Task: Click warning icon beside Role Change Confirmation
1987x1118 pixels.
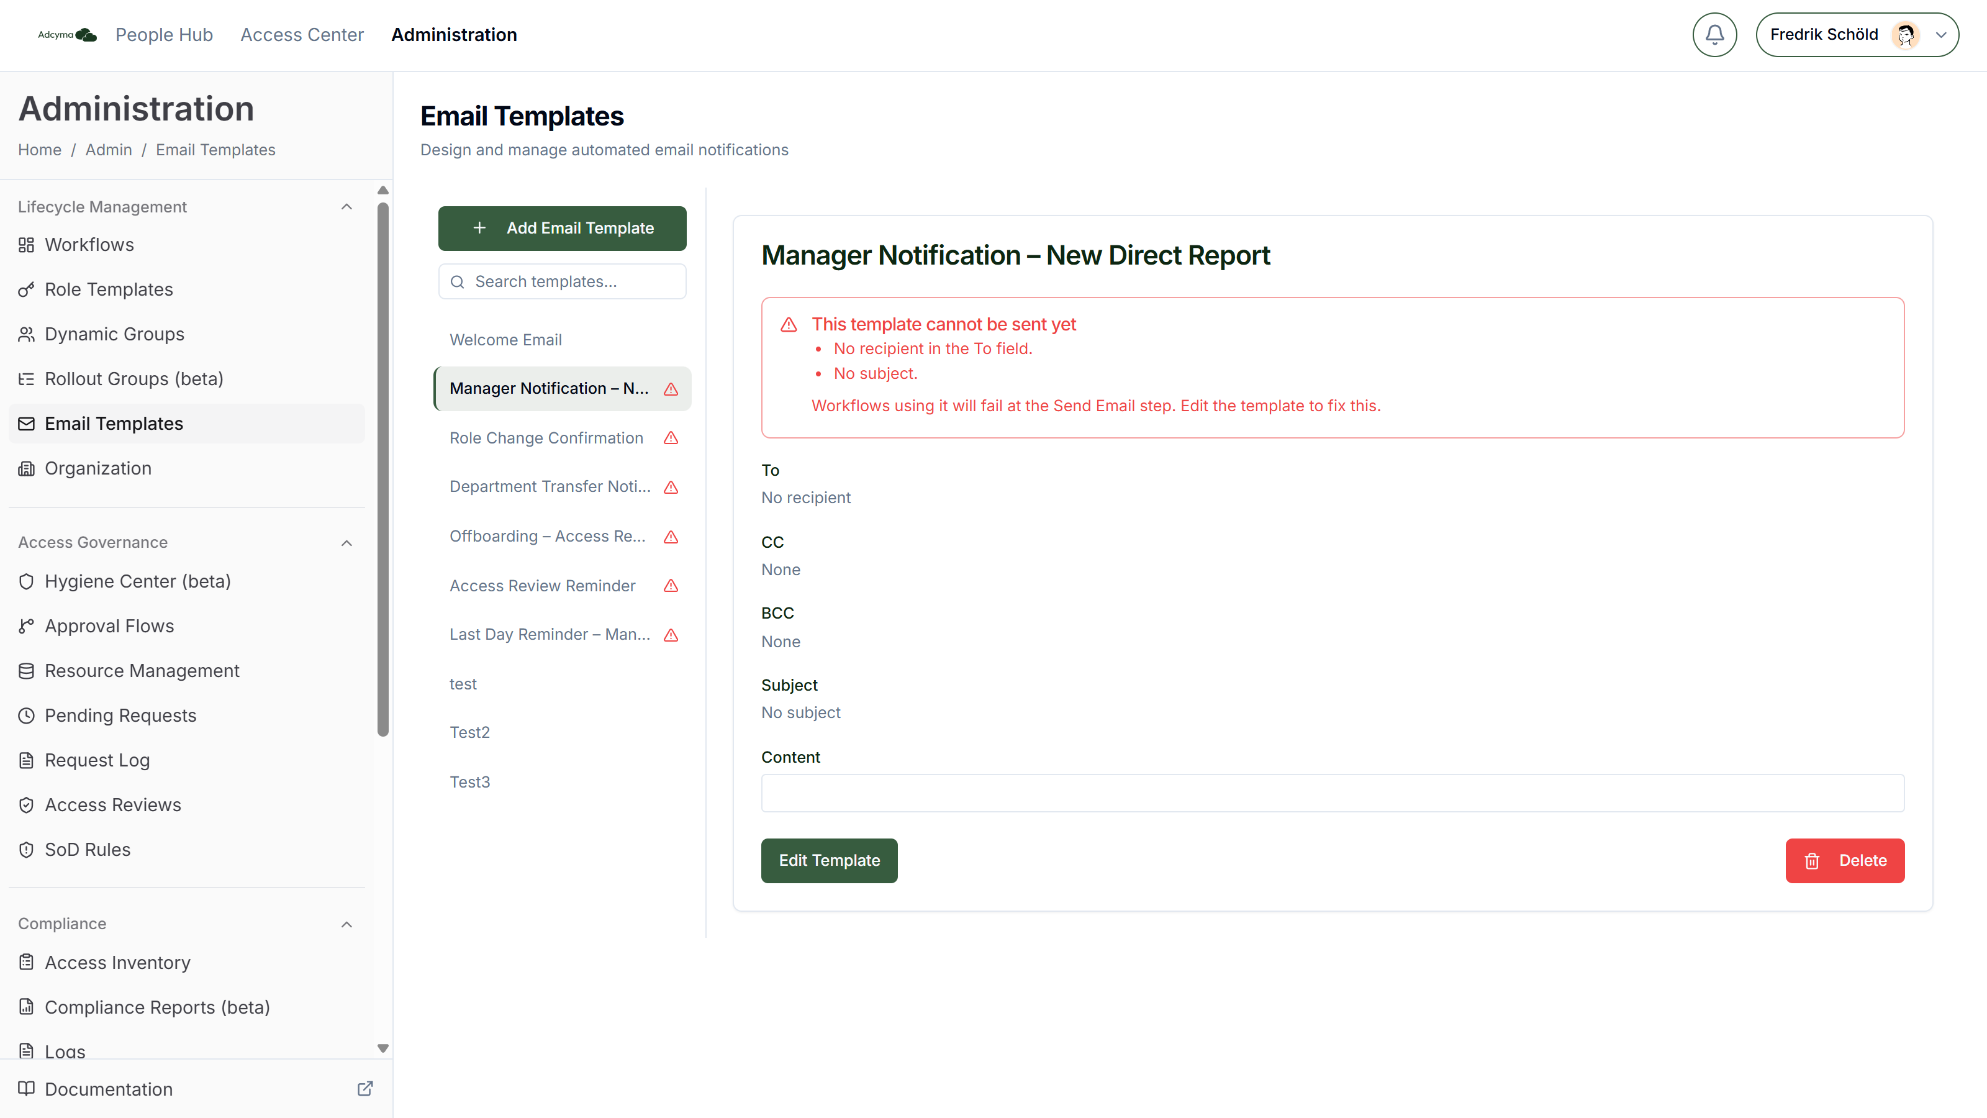Action: click(671, 439)
